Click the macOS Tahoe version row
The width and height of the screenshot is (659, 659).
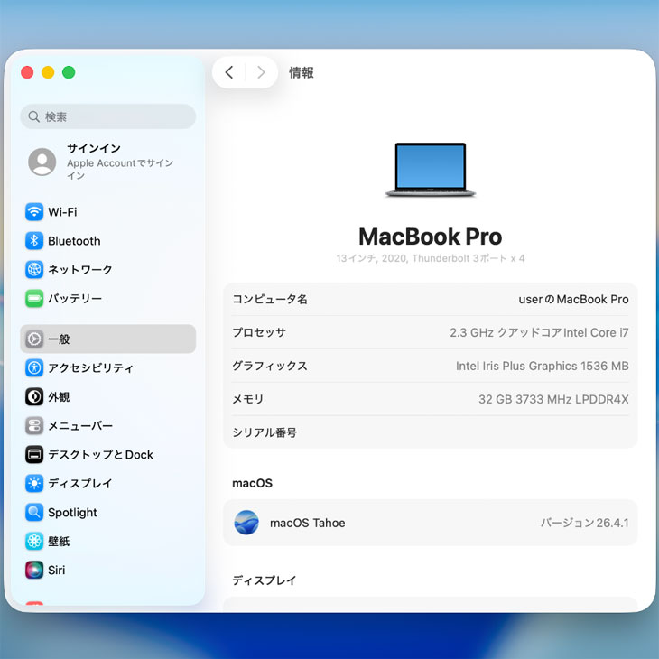click(430, 523)
